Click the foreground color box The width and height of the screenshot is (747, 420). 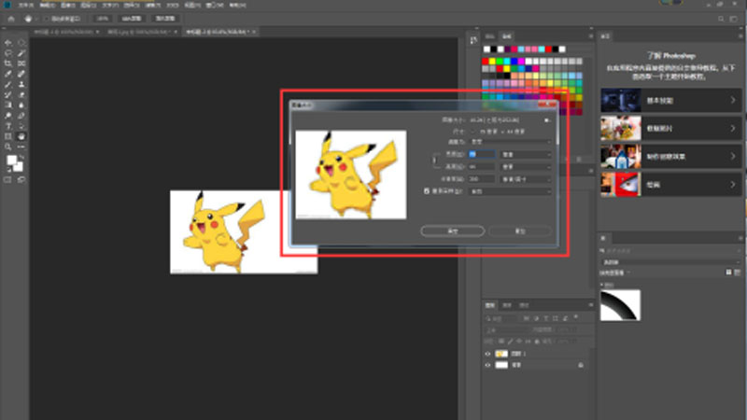click(x=11, y=161)
